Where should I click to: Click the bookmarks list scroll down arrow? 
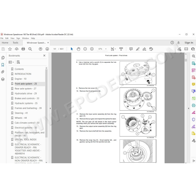click(46, 162)
